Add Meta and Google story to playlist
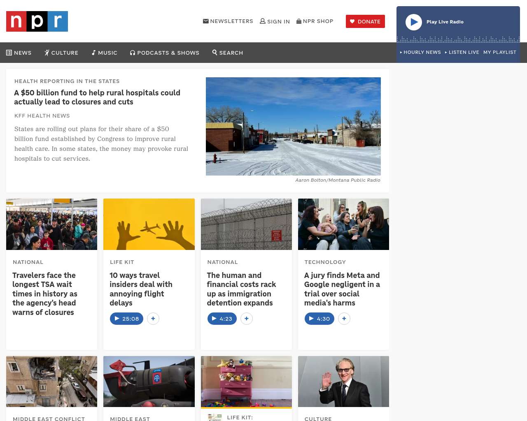 click(344, 319)
